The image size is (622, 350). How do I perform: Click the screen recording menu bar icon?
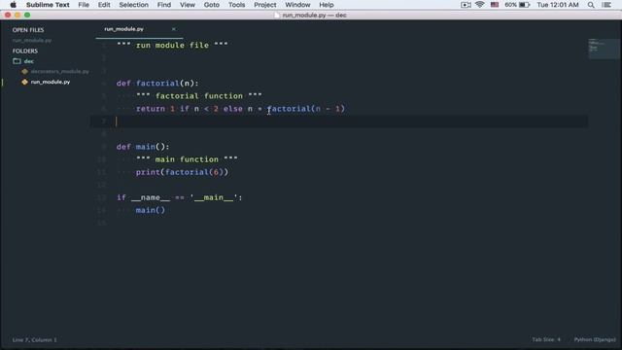[x=466, y=5]
